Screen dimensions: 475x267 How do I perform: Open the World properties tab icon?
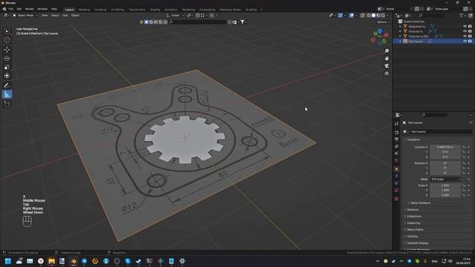point(396,160)
